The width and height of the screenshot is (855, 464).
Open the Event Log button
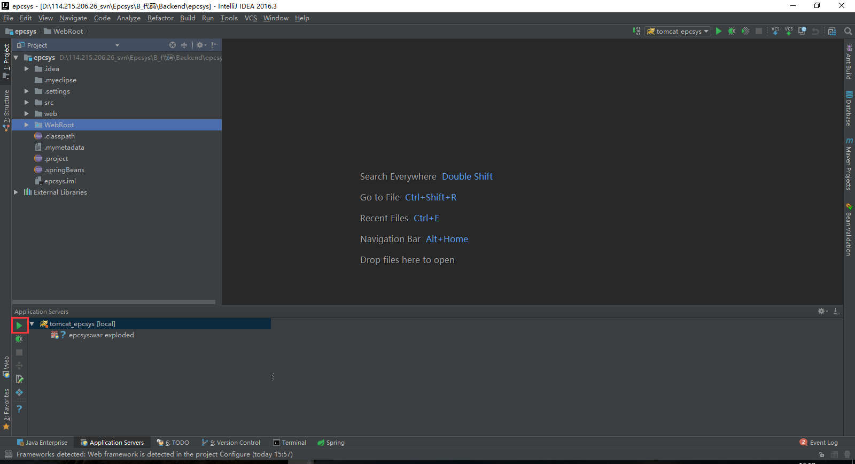point(819,443)
